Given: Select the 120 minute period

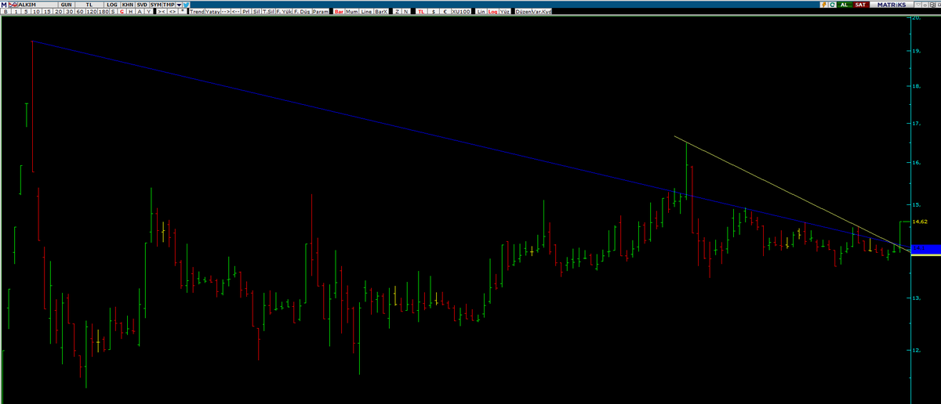Looking at the screenshot, I should pos(92,12).
